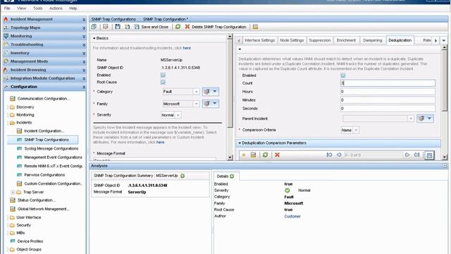This screenshot has height=254, width=451.
Task: Open the Tools menu
Action: [37, 8]
